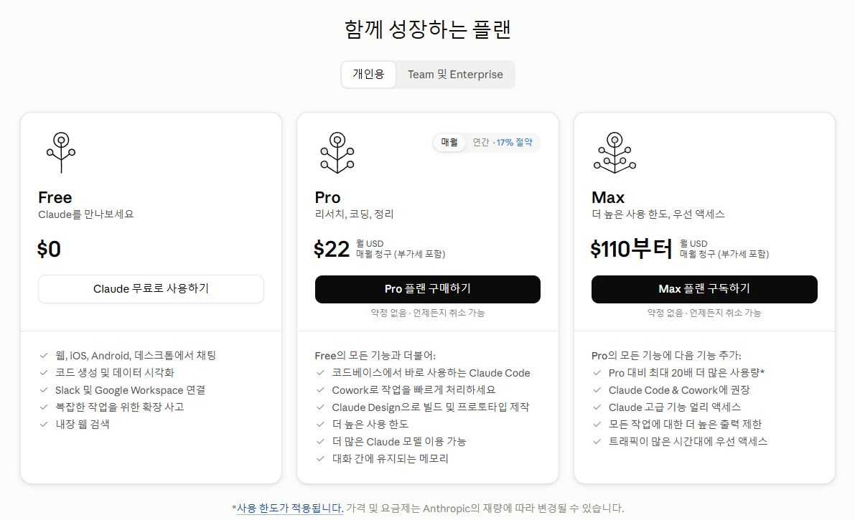
Task: Click the Max plan title
Action: click(608, 197)
